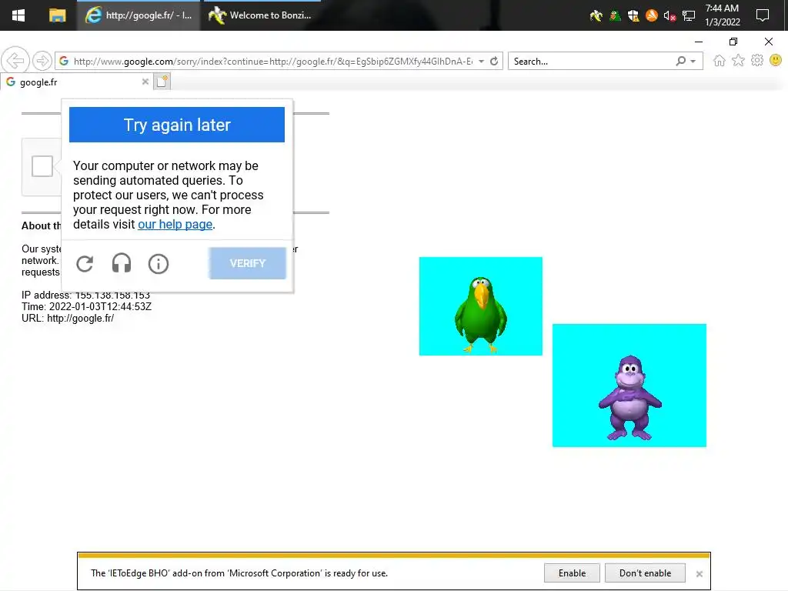Open the Tools gear icon
Viewport: 788px width, 591px height.
click(x=757, y=61)
